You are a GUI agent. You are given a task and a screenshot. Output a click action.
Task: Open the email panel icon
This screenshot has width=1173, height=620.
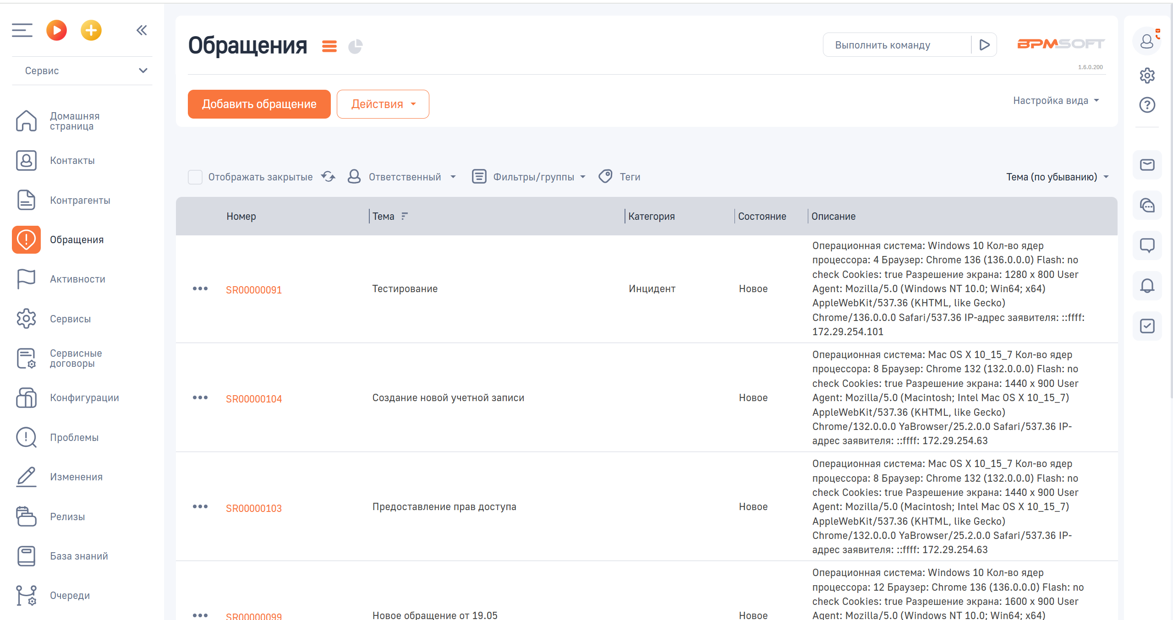pyautogui.click(x=1147, y=165)
